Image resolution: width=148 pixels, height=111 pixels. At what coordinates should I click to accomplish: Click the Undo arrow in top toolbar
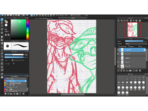(x=23, y=15)
